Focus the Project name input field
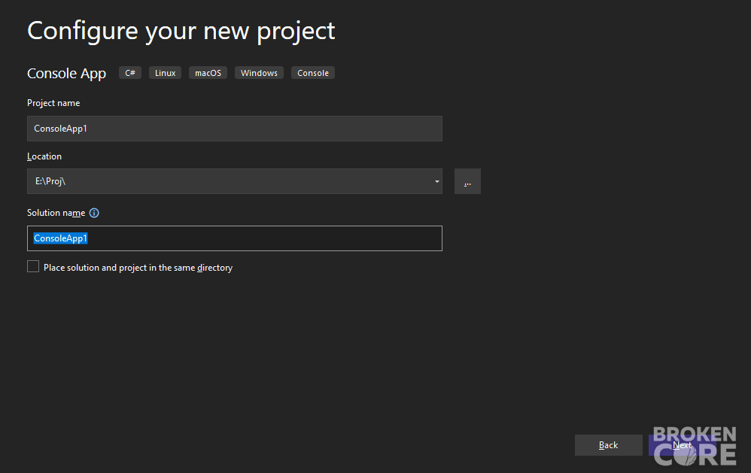 click(235, 129)
